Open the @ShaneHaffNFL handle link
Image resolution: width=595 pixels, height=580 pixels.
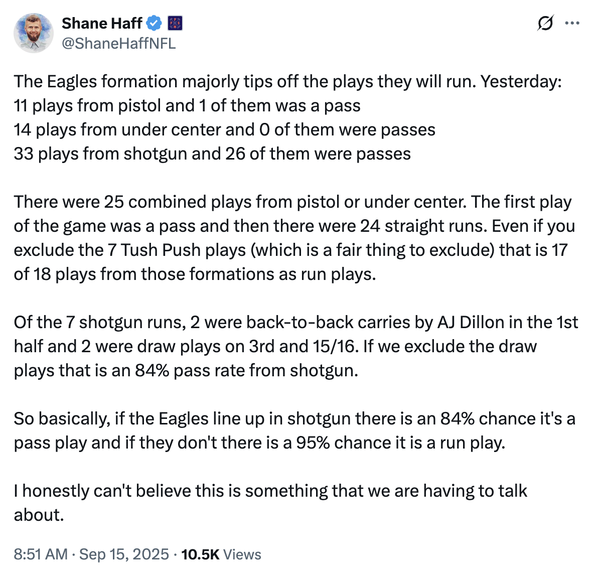coord(119,43)
